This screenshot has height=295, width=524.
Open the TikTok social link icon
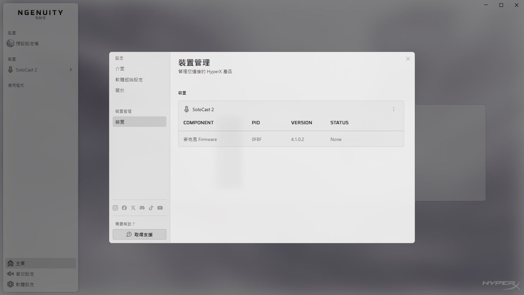(151, 208)
